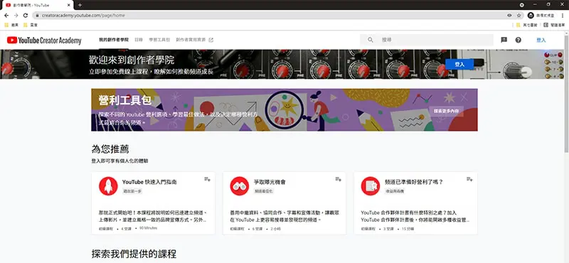This screenshot has height=263, width=569.
Task: Reload the page with refresh icon
Action: tap(26, 15)
